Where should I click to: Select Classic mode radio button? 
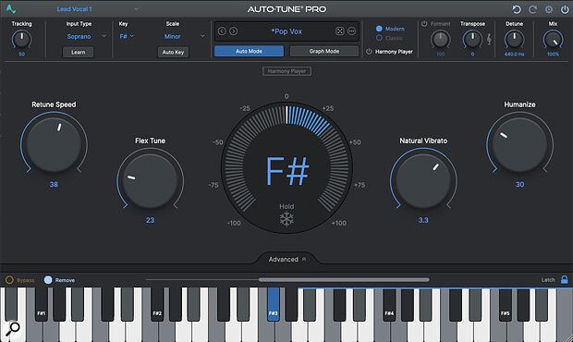(x=379, y=38)
